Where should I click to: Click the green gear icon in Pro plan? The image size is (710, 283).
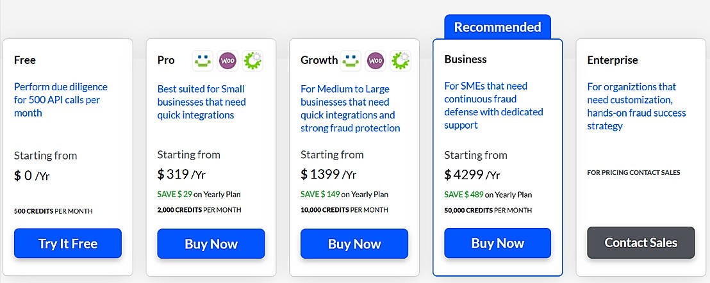click(253, 61)
